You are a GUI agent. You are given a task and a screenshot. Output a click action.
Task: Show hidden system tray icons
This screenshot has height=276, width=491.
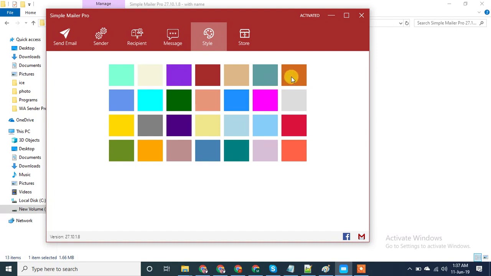(x=409, y=269)
